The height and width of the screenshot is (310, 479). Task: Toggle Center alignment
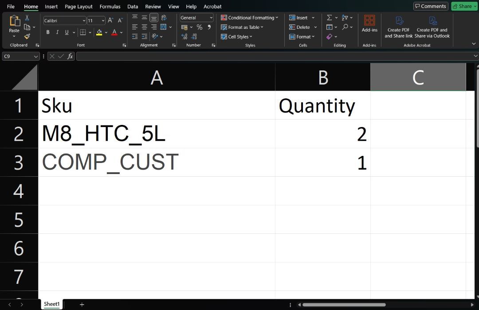click(x=144, y=27)
